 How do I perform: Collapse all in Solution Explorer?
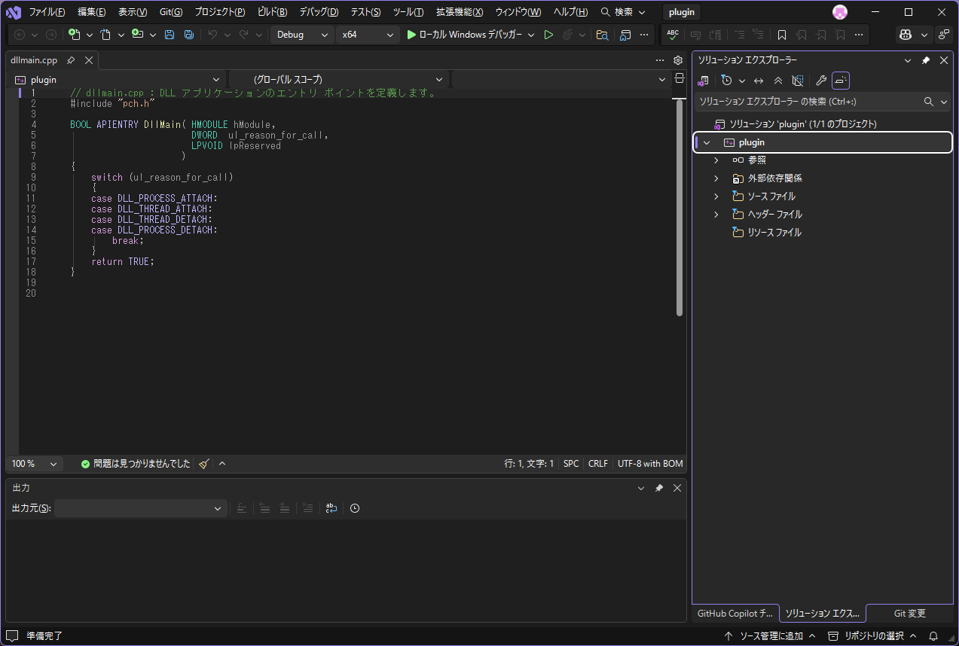(x=779, y=81)
